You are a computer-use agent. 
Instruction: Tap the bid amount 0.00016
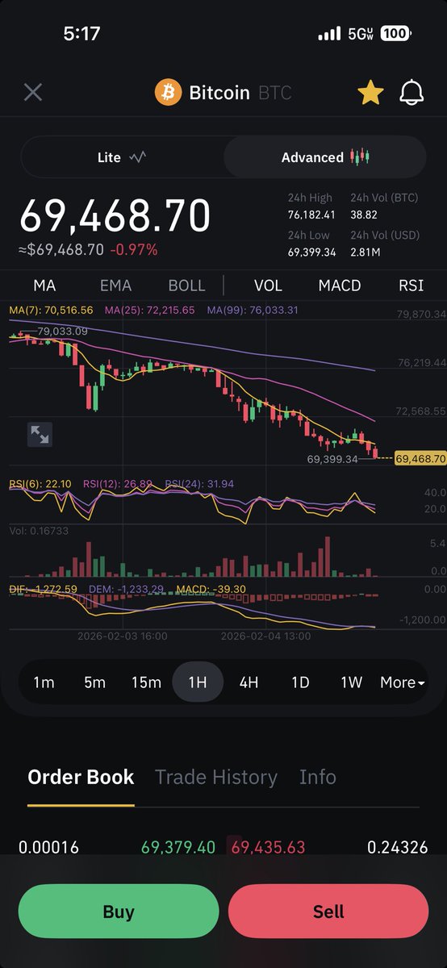[49, 847]
